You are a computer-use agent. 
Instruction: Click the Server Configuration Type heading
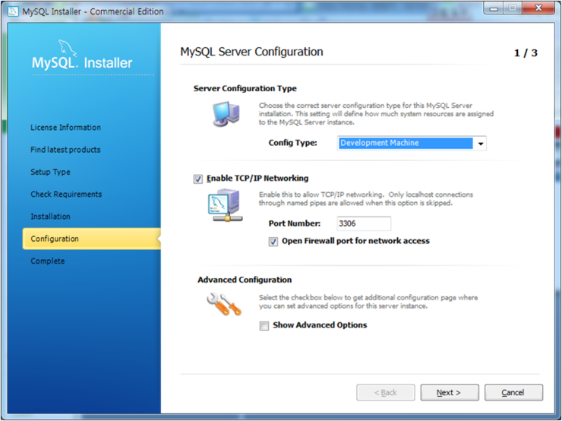pyautogui.click(x=245, y=88)
